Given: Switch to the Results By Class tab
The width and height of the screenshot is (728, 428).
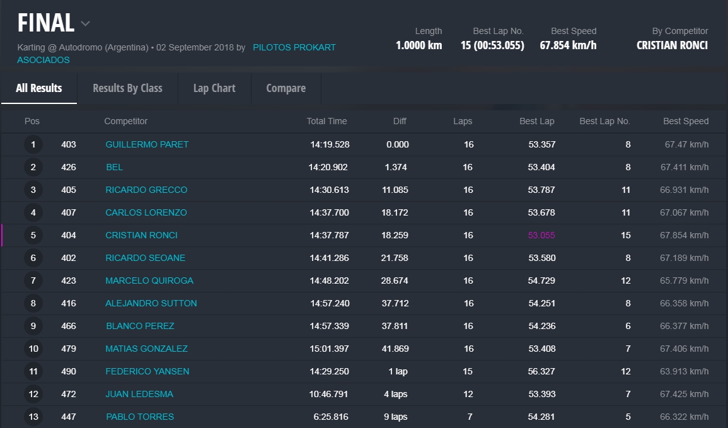Looking at the screenshot, I should pos(127,88).
